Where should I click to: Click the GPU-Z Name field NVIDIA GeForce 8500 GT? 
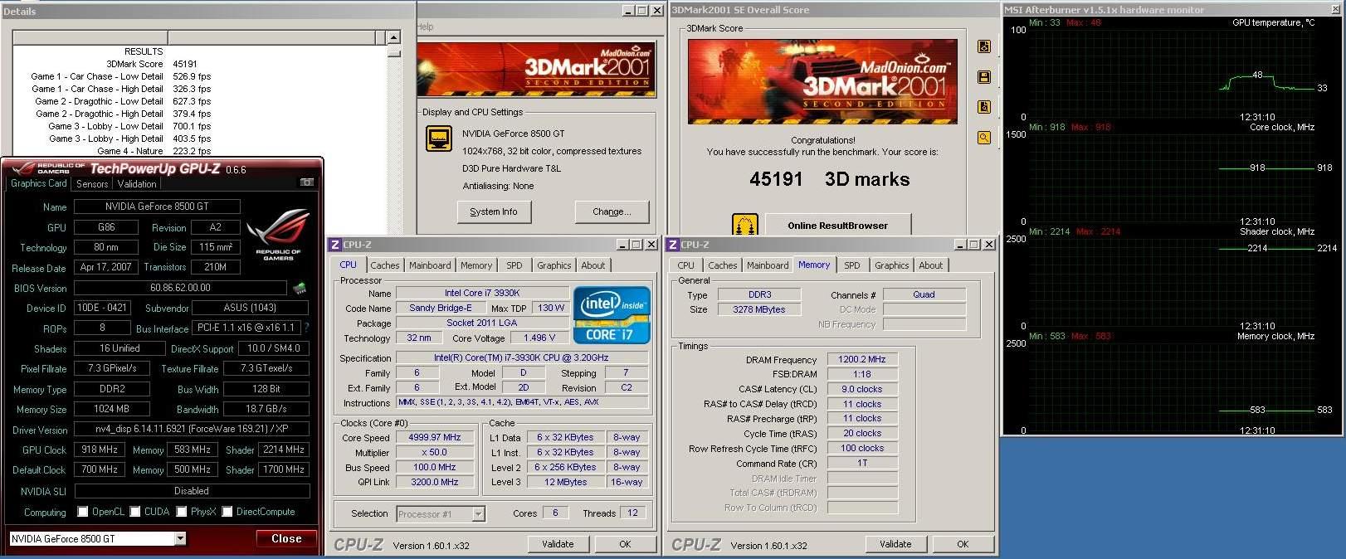pos(157,207)
